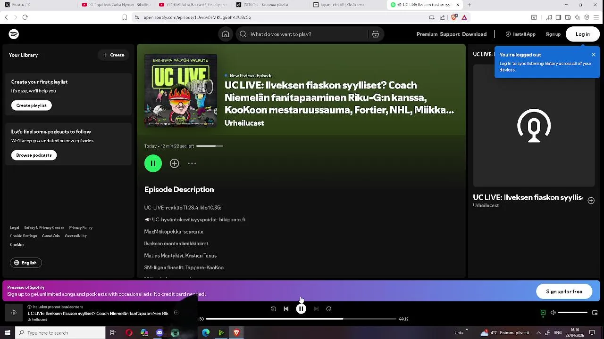Open Privacy Policy link

tap(81, 227)
